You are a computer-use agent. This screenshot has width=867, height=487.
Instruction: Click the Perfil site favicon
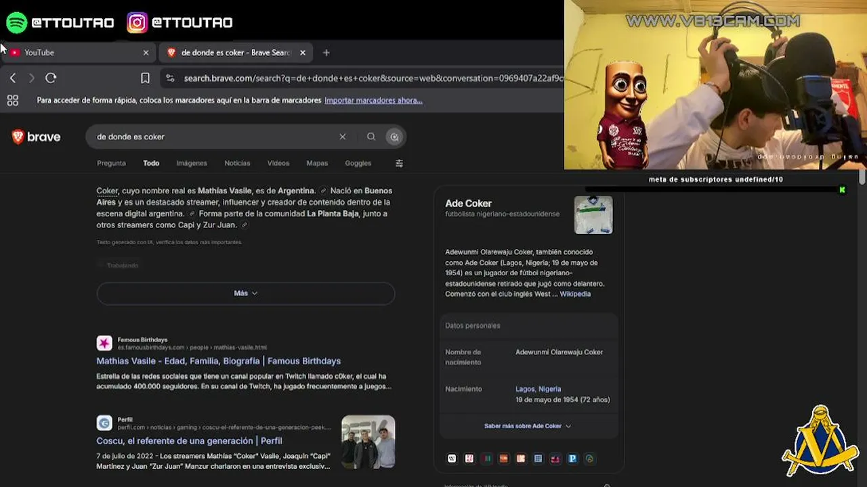point(104,423)
